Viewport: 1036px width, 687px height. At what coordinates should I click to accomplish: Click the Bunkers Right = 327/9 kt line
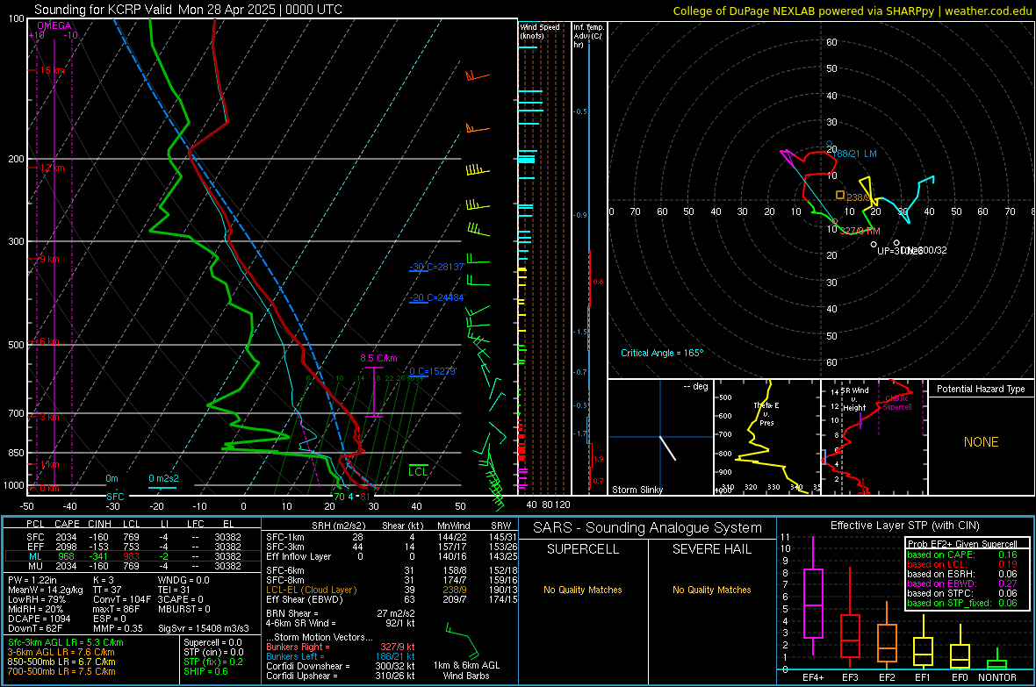(x=341, y=647)
